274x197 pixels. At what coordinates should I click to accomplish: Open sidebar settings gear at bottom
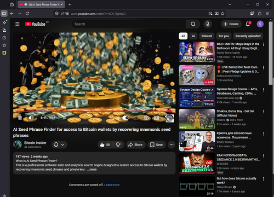[4, 196]
